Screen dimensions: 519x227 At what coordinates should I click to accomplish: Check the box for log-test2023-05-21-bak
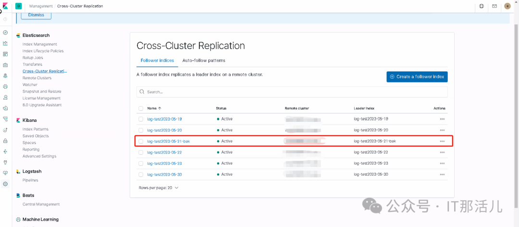pos(141,141)
